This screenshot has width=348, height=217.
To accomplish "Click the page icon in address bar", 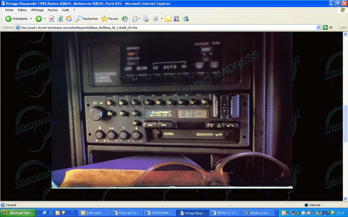I will [18, 27].
